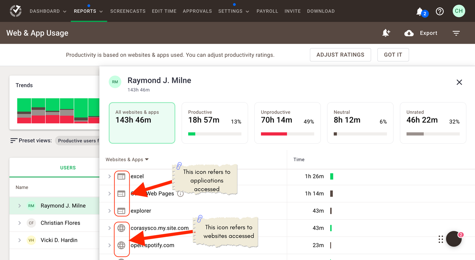Click the explorer application window icon
Screen dimensions: 475x260
(121, 211)
